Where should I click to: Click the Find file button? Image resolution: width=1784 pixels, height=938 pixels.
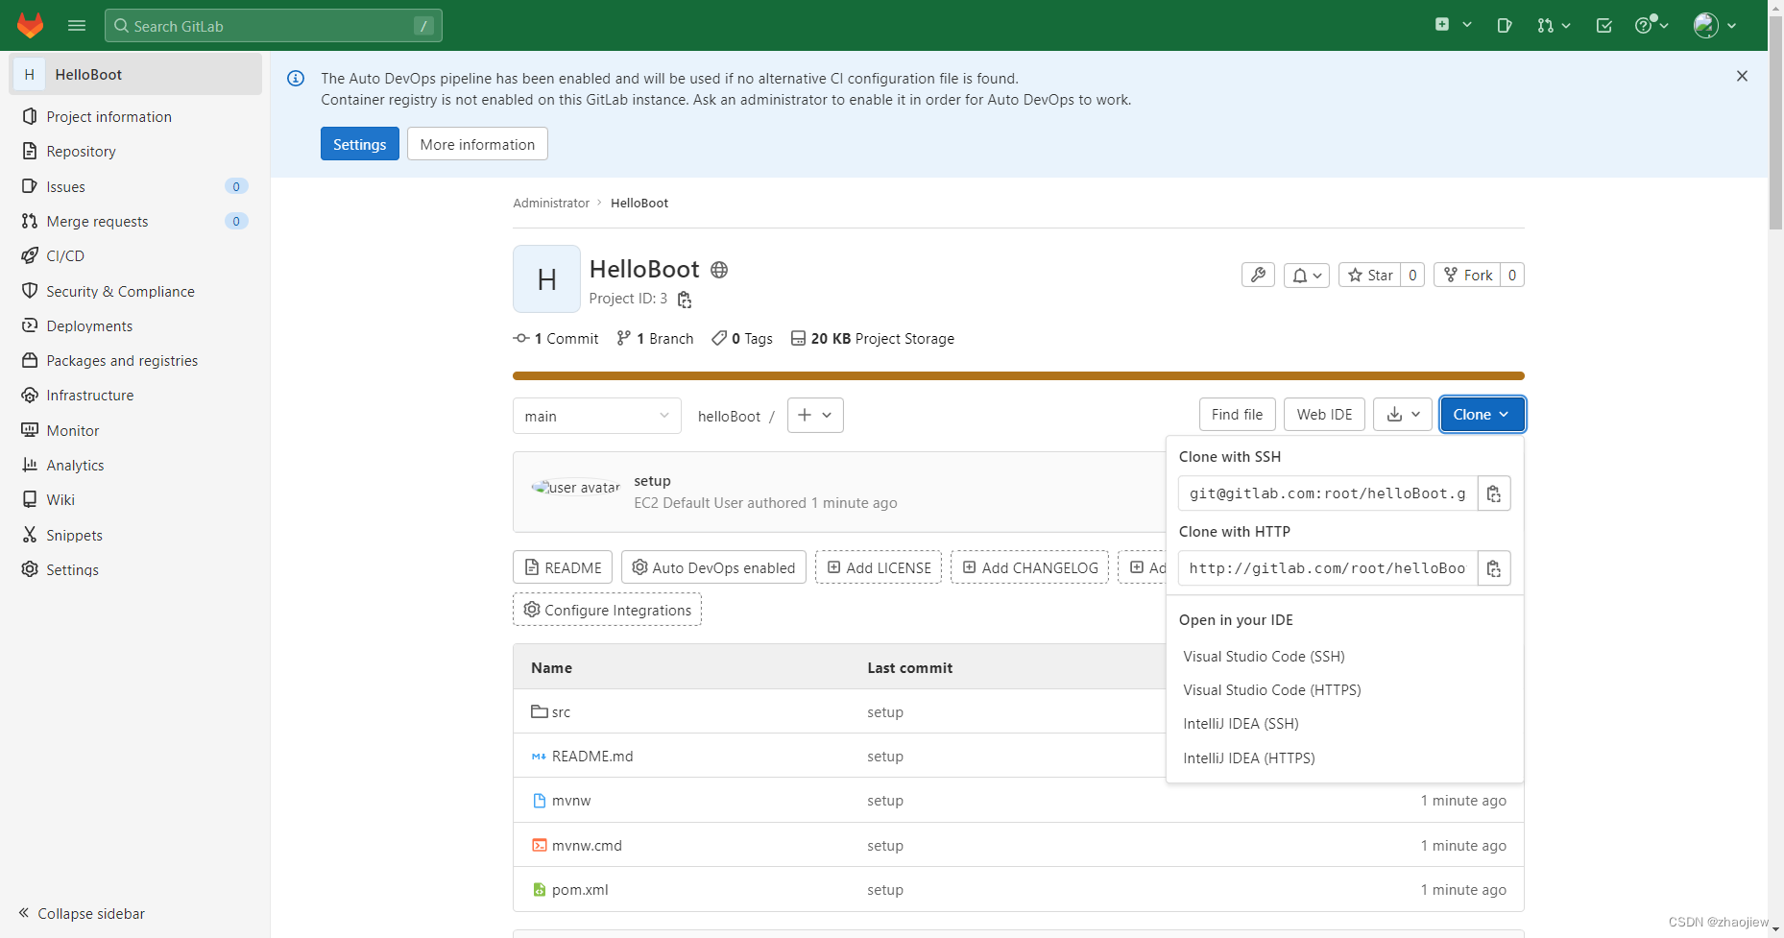click(1237, 414)
